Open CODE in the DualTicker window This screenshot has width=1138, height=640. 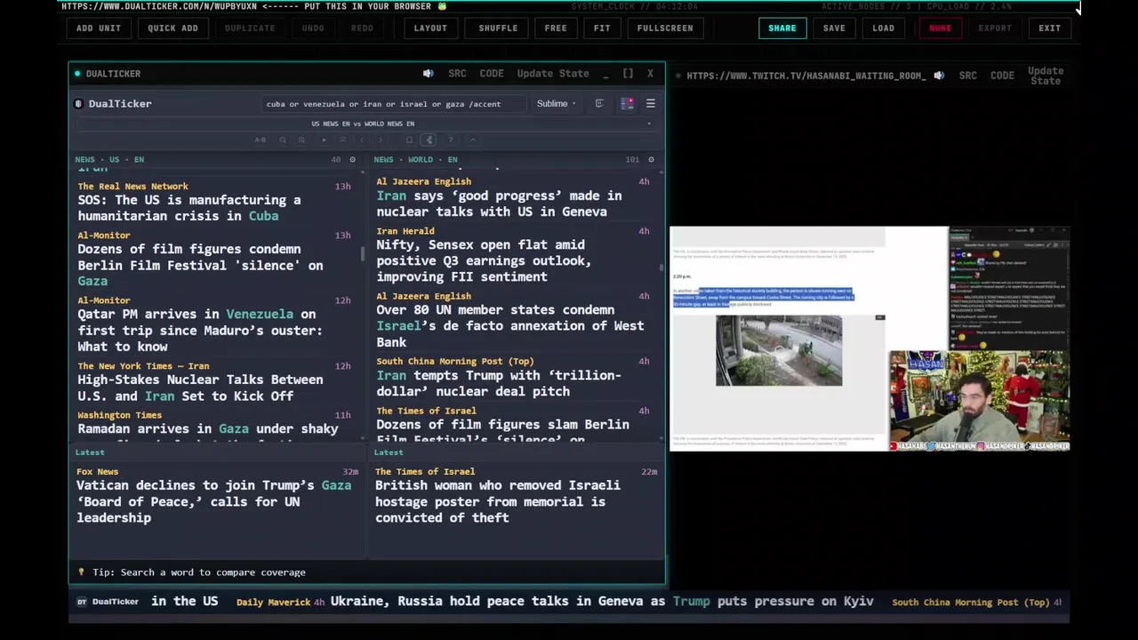[x=492, y=74]
